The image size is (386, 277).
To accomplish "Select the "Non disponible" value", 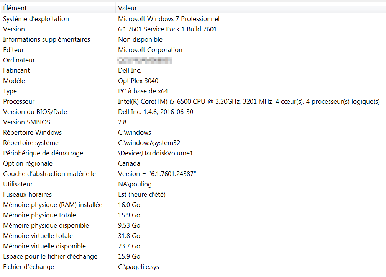I will (x=140, y=39).
